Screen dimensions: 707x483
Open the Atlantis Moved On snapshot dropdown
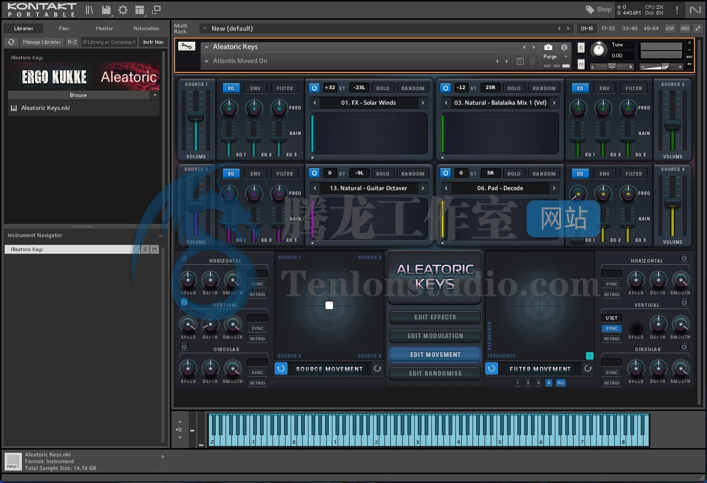[x=207, y=61]
